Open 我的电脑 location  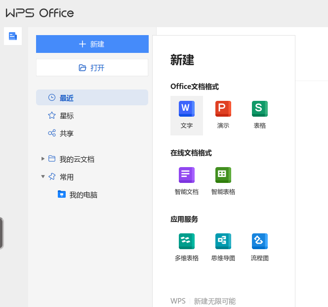tap(83, 195)
